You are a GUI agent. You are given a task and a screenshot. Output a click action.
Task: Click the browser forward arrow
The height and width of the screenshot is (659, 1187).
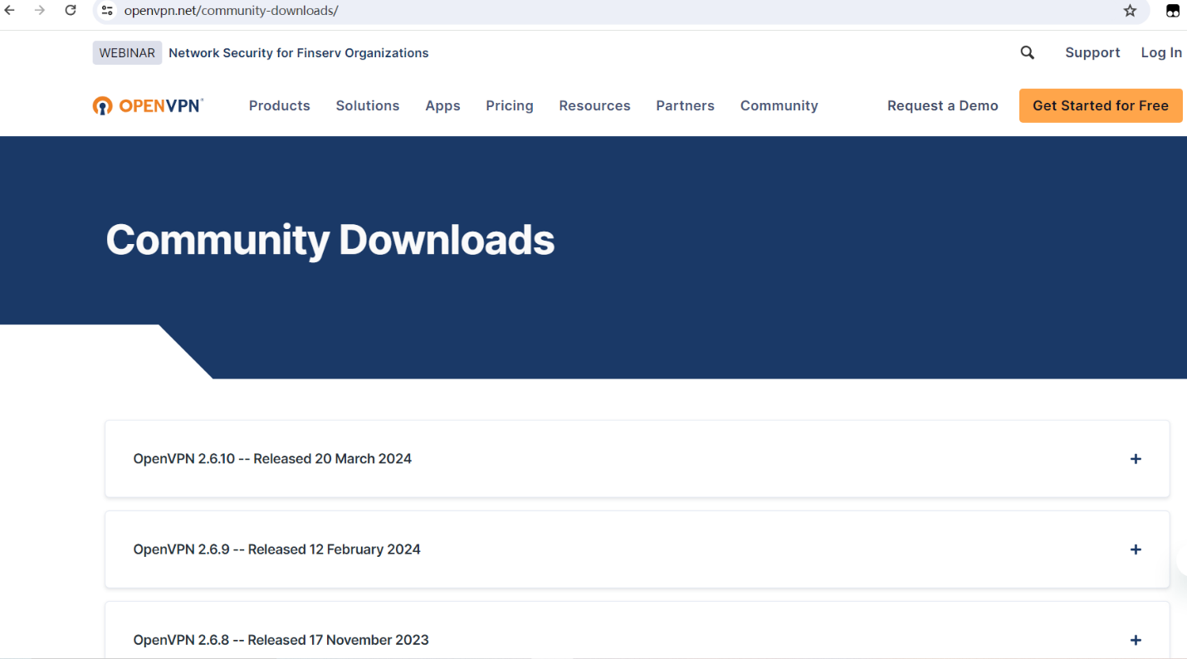(40, 10)
